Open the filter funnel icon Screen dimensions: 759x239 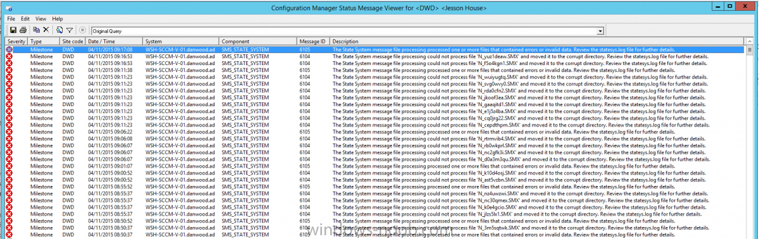click(70, 30)
